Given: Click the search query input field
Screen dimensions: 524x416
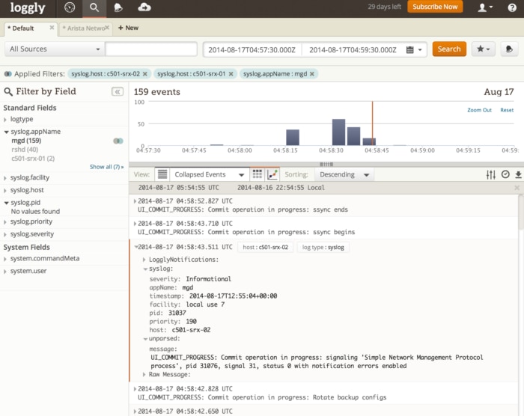Looking at the screenshot, I should (151, 49).
